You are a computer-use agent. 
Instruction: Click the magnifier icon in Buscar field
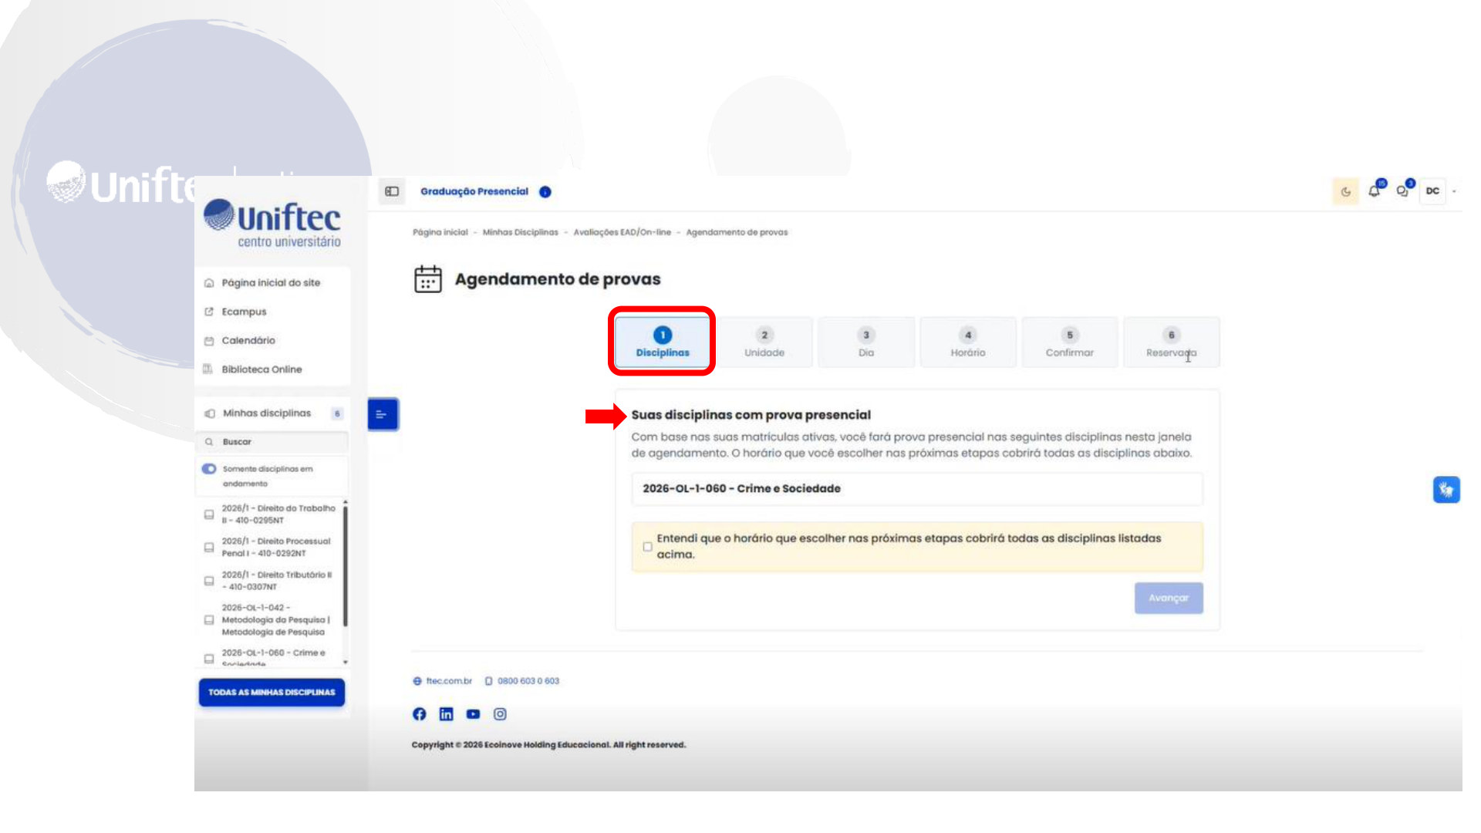click(209, 442)
